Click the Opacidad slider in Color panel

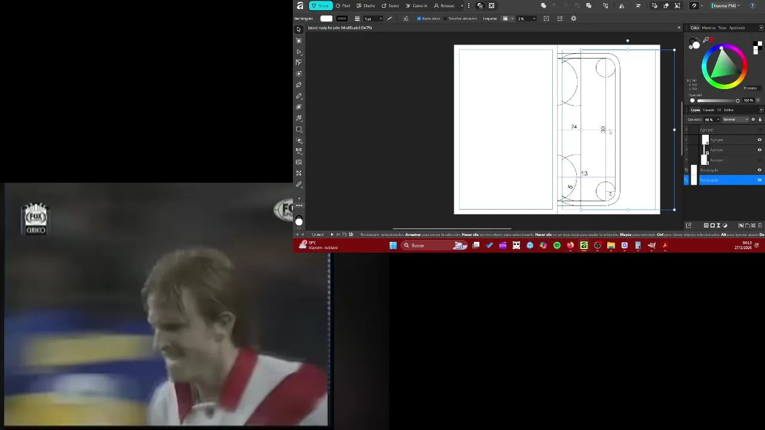click(717, 100)
